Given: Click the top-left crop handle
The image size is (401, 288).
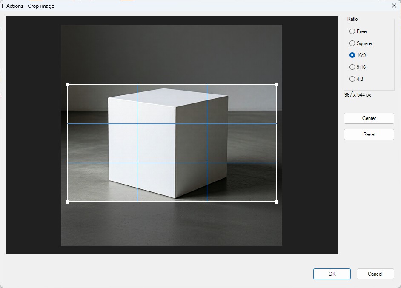Looking at the screenshot, I should click(x=68, y=84).
